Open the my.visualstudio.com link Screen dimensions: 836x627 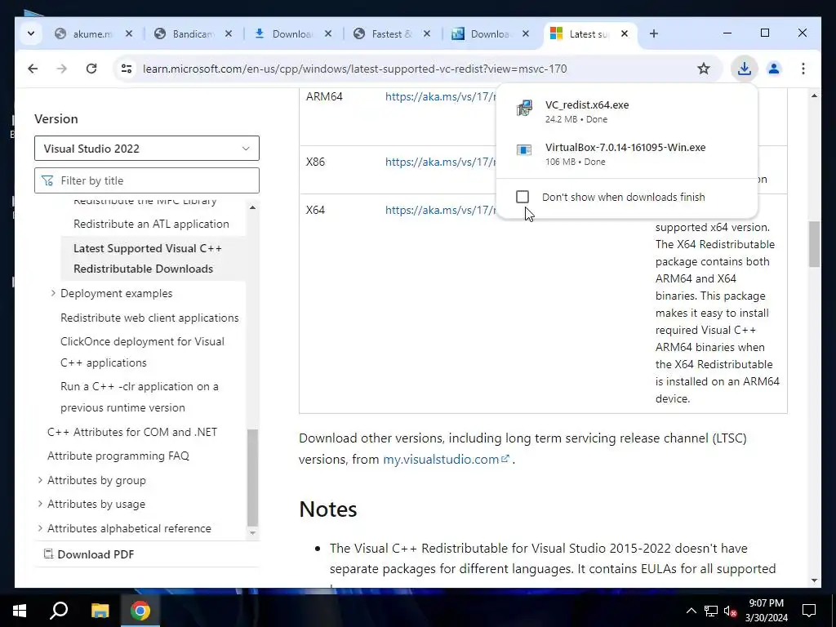(446, 459)
